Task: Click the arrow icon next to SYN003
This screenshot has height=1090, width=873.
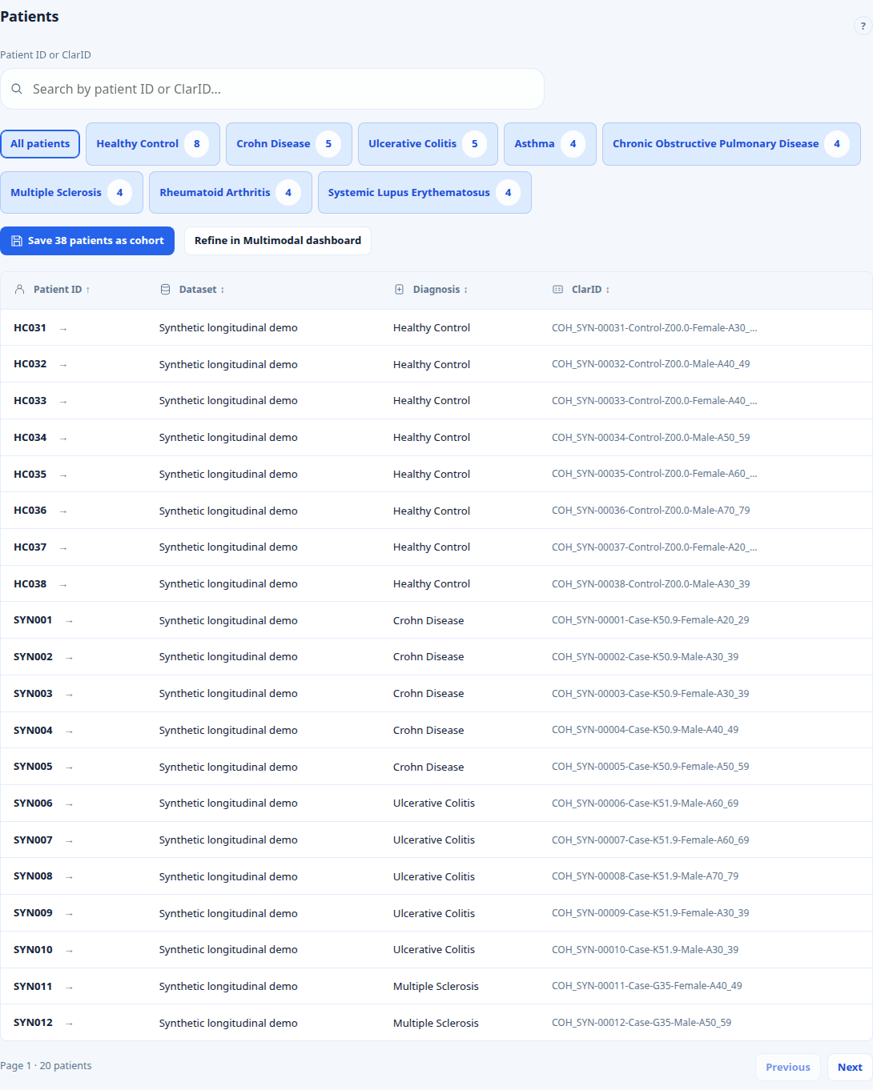Action: (70, 695)
